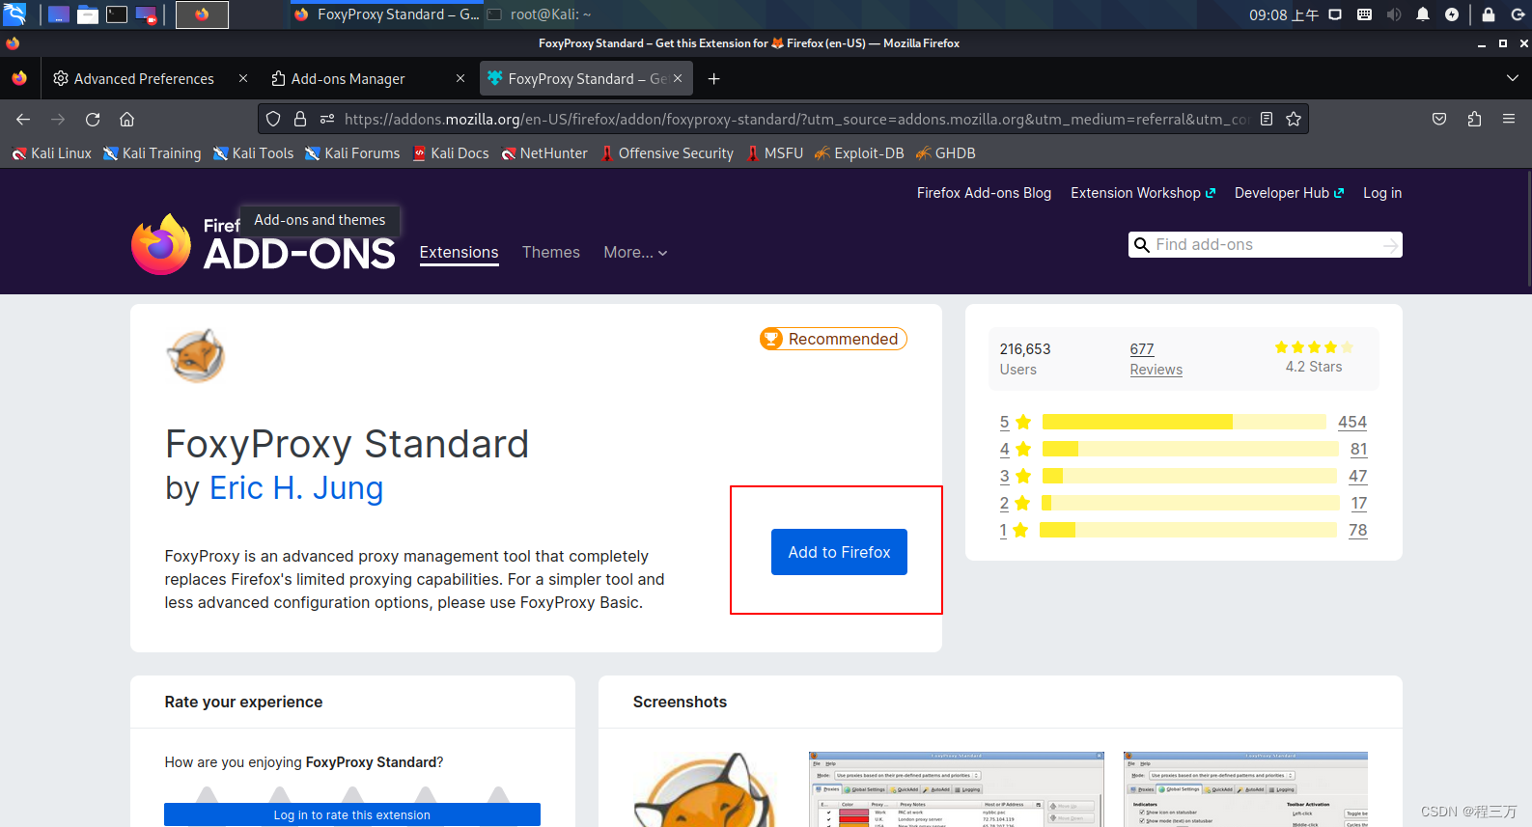1532x827 pixels.
Task: Open the Firefox hamburger application menu
Action: 1509,119
